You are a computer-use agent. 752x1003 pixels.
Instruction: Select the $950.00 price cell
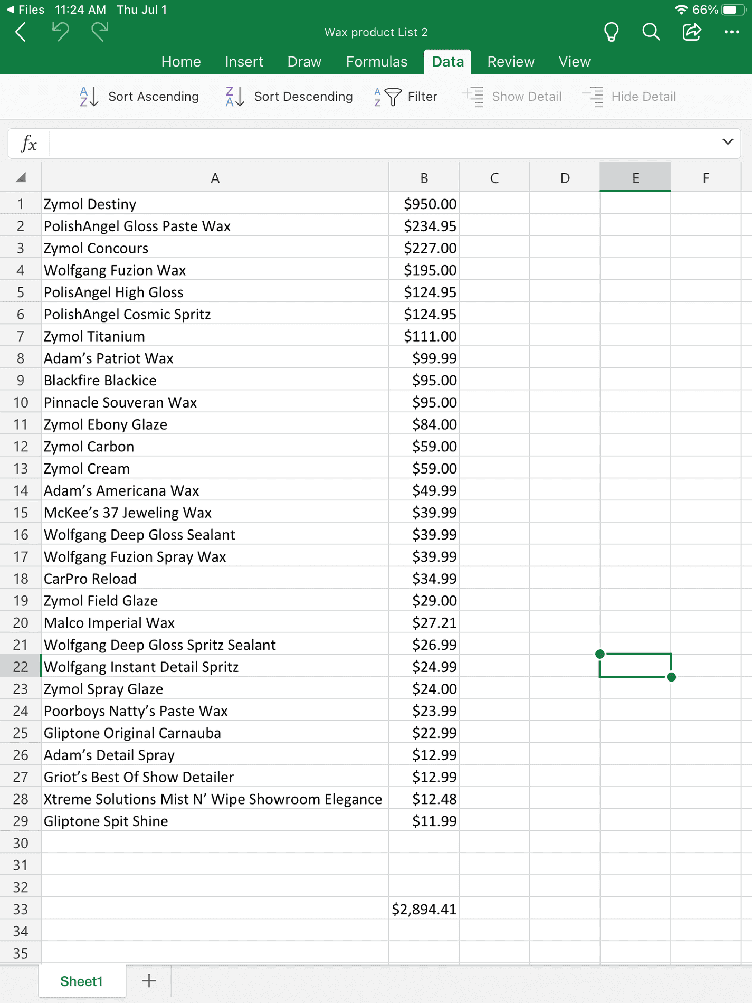click(424, 203)
